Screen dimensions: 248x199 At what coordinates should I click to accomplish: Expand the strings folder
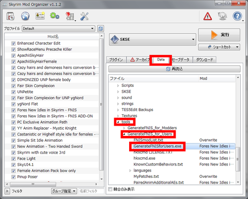118,104
